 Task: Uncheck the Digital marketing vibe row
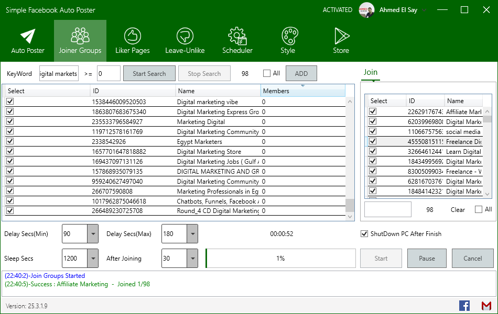pos(10,102)
